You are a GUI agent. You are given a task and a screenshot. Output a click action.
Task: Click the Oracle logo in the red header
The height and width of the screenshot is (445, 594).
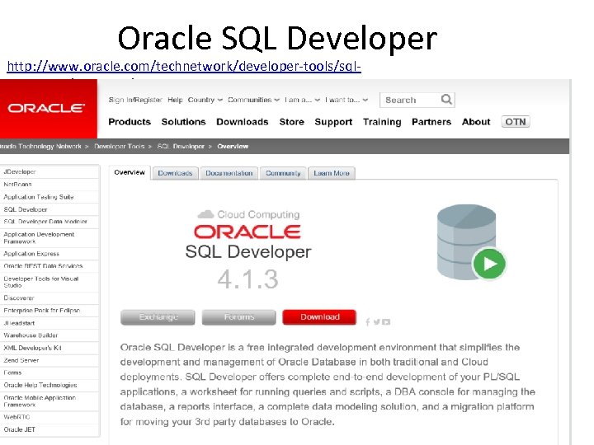[x=46, y=108]
